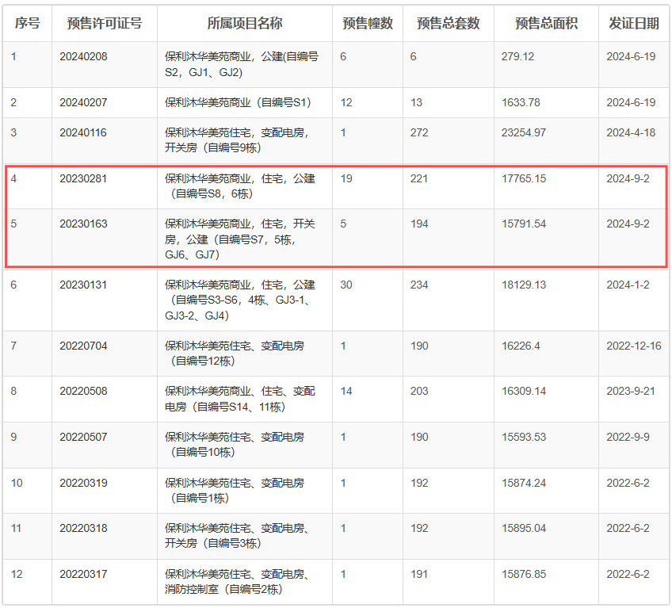Image resolution: width=672 pixels, height=608 pixels.
Task: Click issue date 2022-12-16
Action: (x=634, y=346)
